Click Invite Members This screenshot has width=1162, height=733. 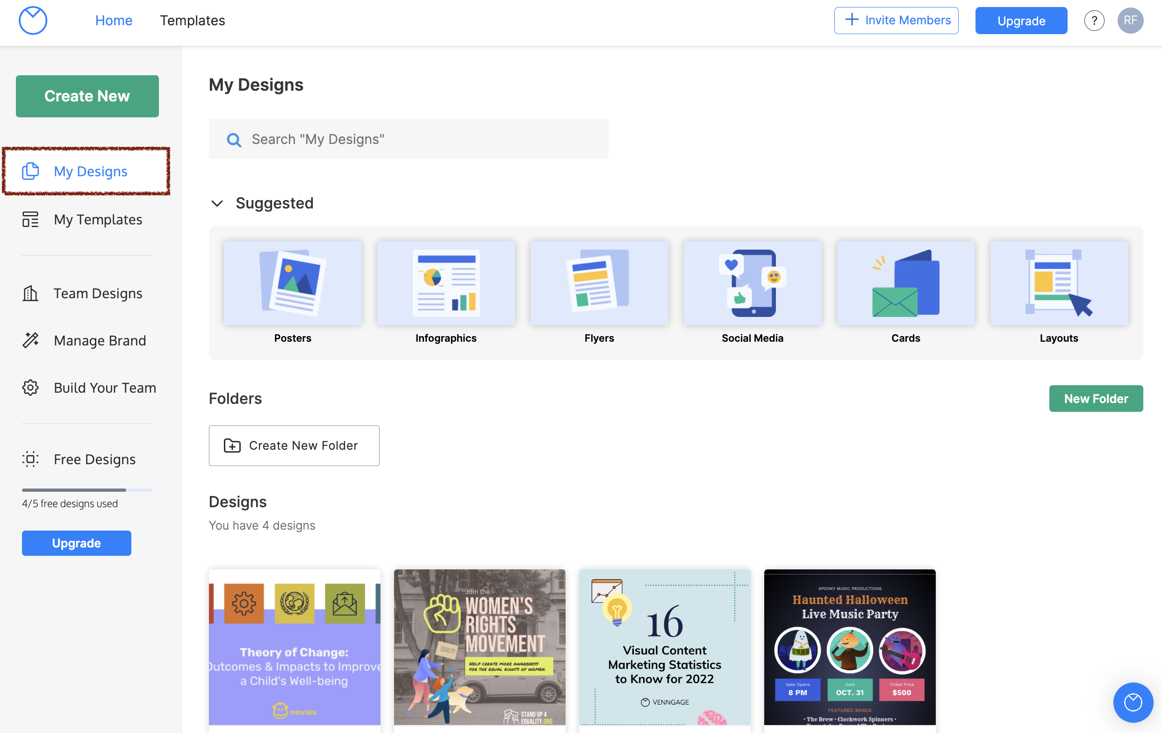coord(896,20)
